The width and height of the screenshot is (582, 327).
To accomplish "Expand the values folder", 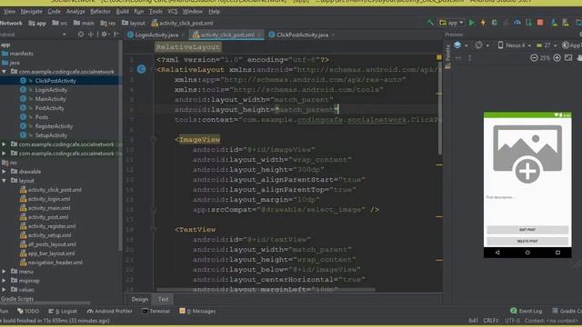I will 4,290.
